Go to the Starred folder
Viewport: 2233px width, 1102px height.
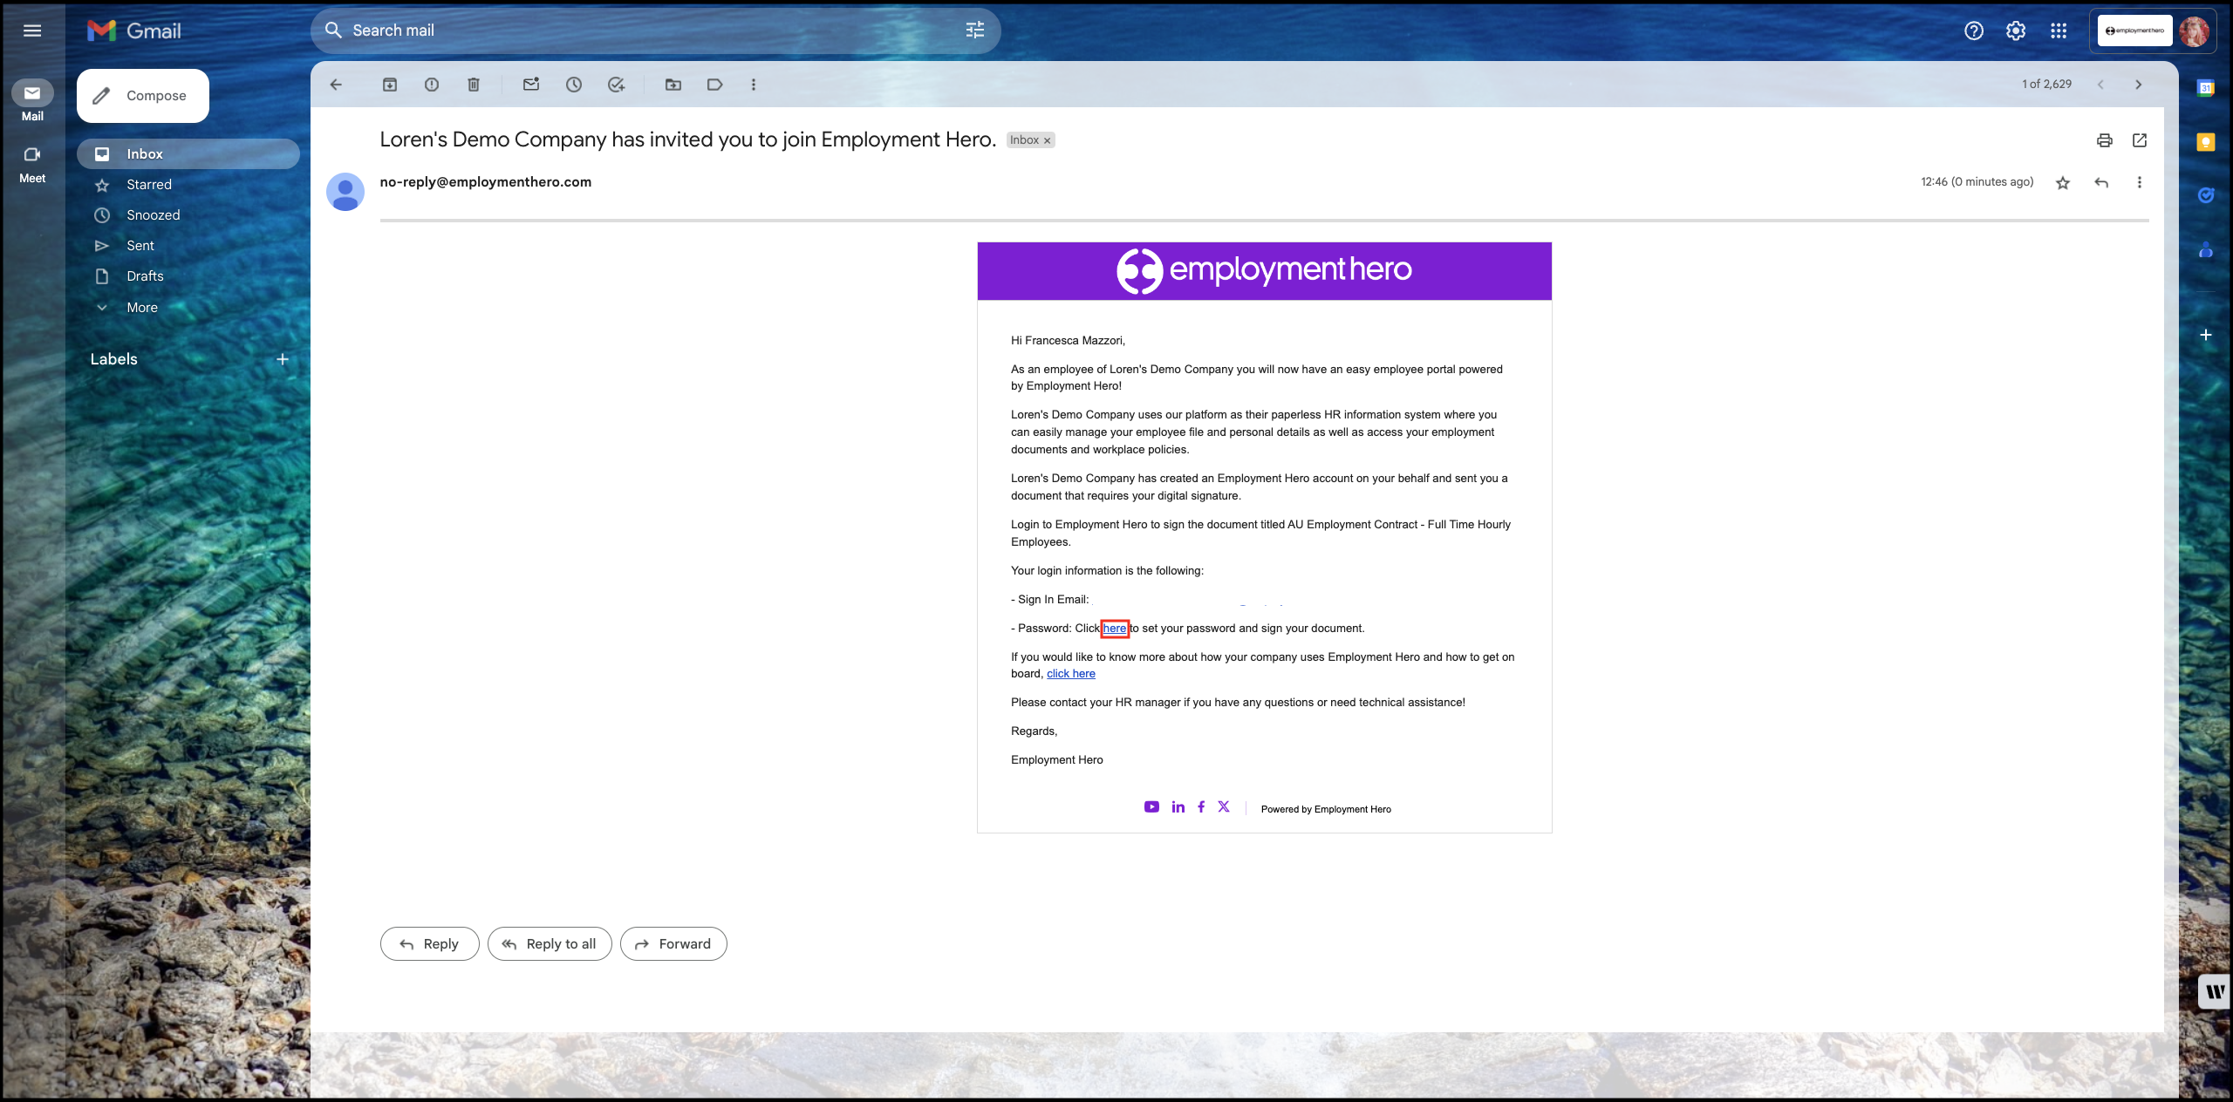(149, 185)
